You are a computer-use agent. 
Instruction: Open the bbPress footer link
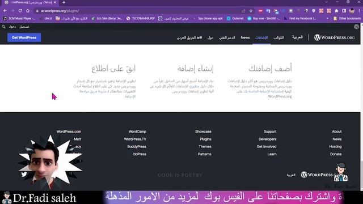pos(140,154)
